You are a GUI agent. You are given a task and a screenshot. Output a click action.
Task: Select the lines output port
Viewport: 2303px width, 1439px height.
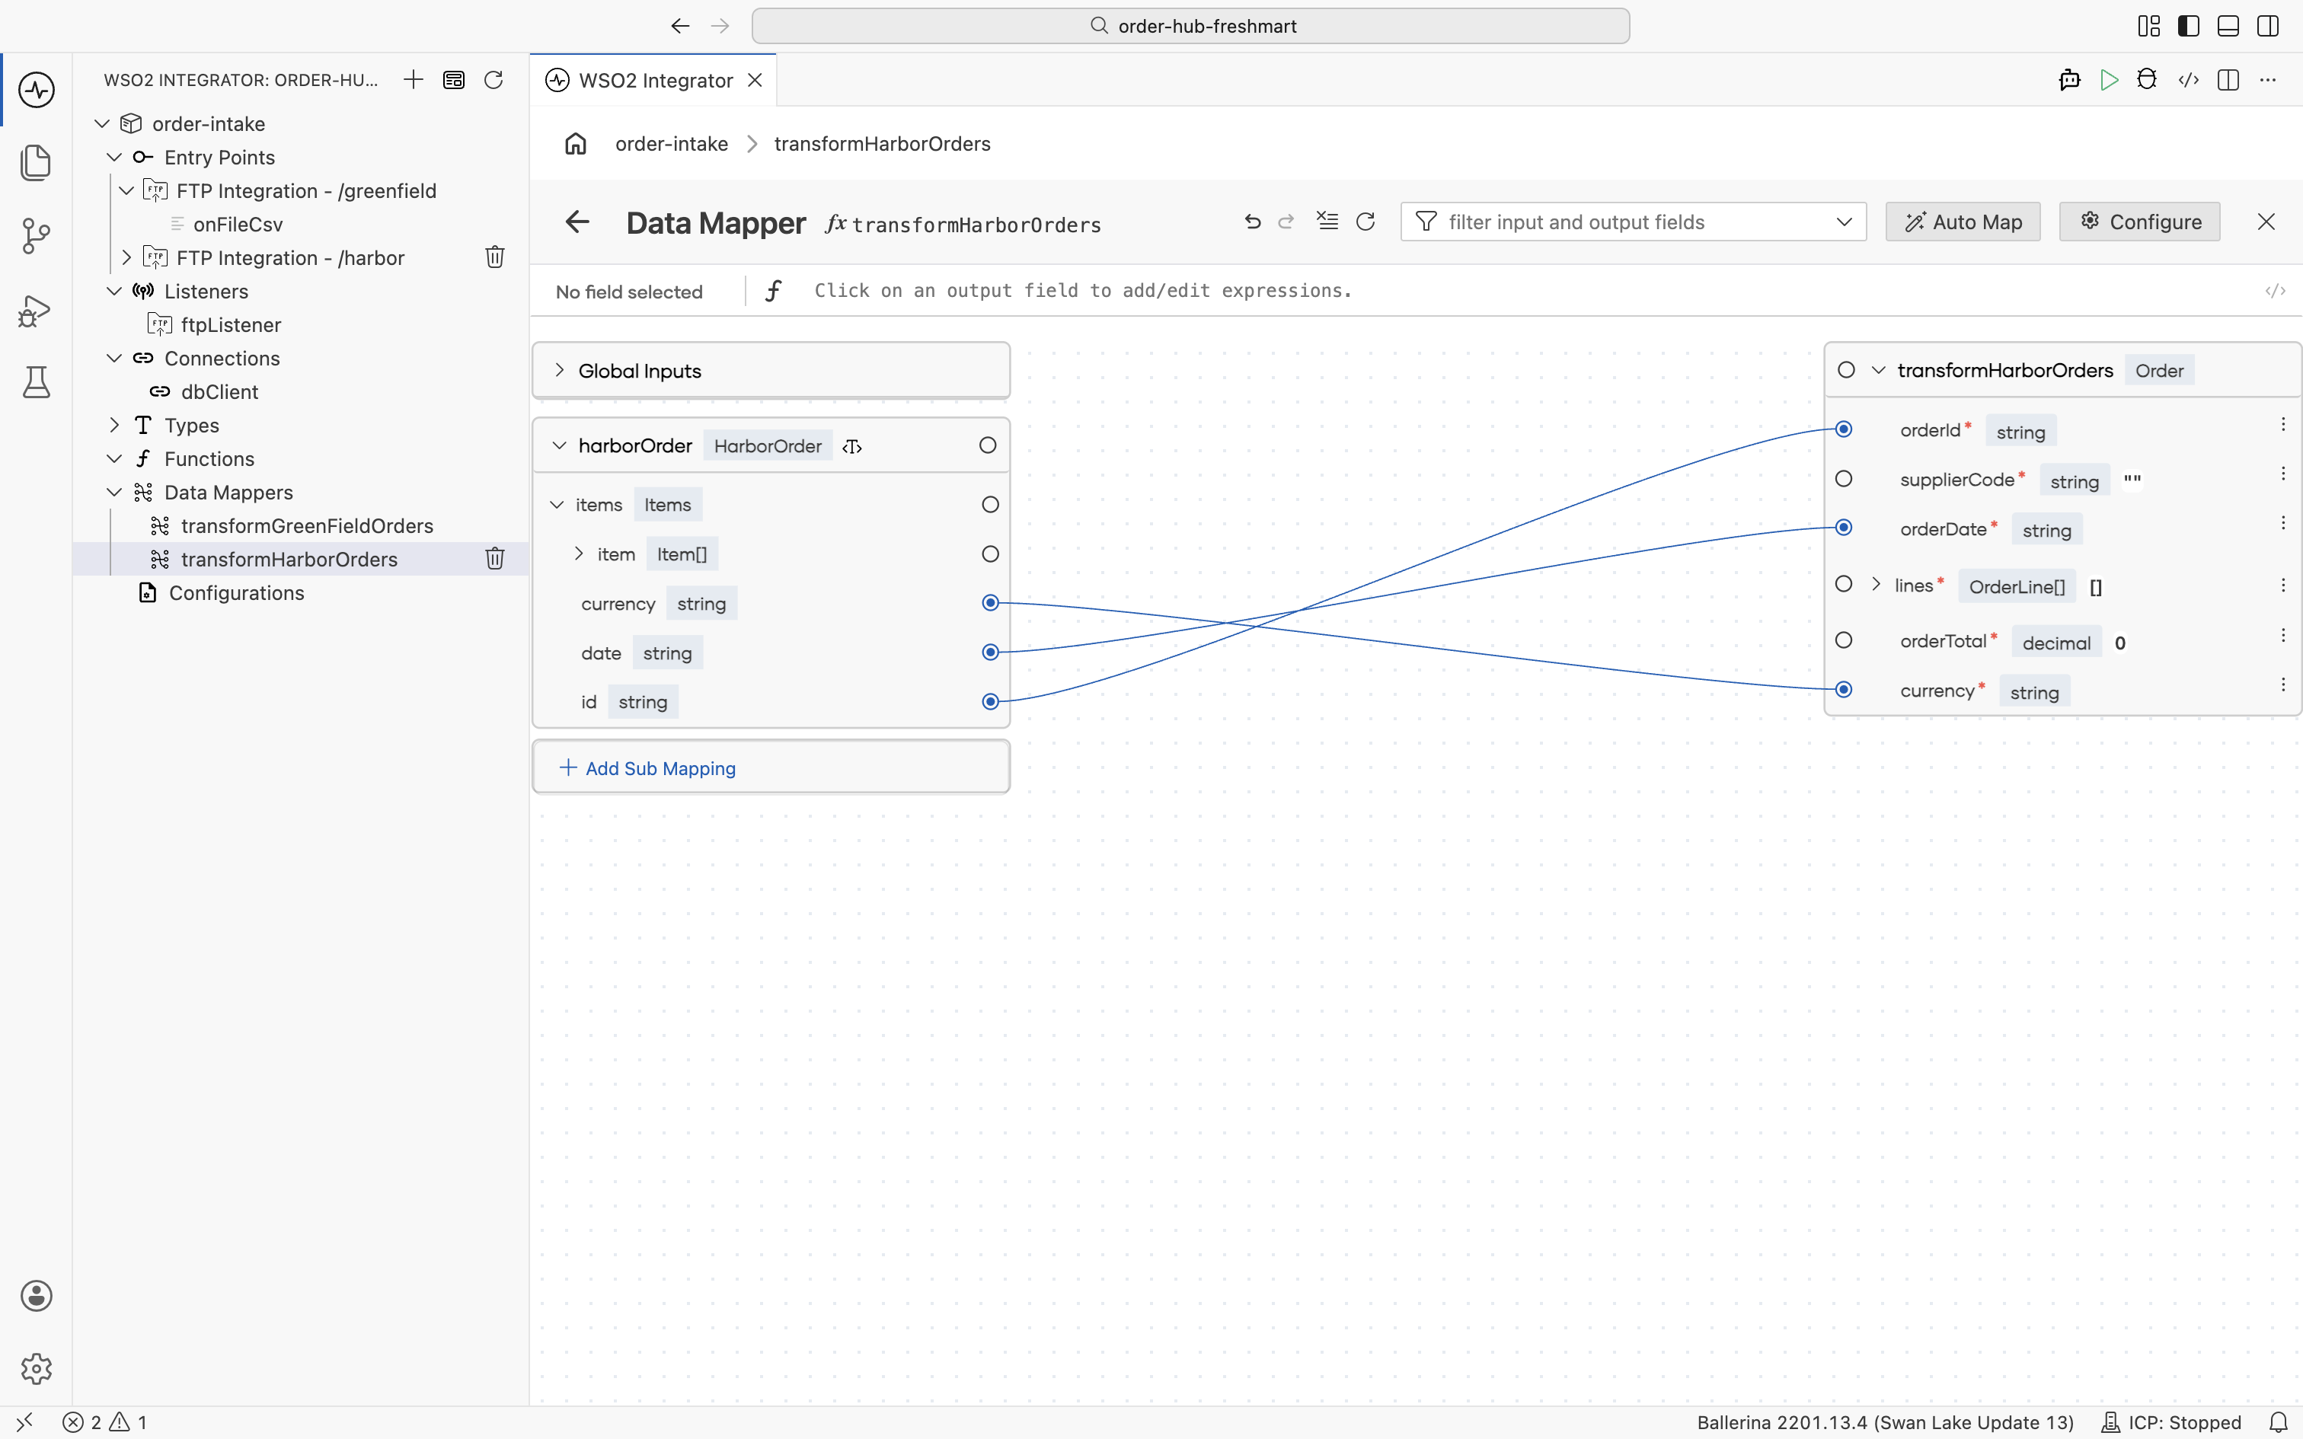[1843, 585]
